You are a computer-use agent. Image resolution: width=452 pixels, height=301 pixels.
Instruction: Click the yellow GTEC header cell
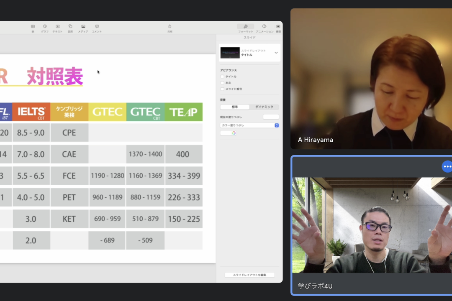(x=107, y=112)
